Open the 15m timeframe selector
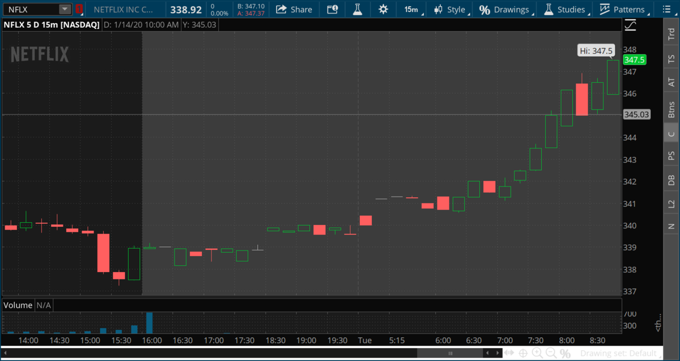 point(411,9)
